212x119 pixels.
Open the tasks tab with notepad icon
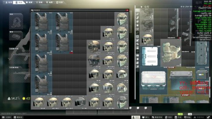point(59,2)
